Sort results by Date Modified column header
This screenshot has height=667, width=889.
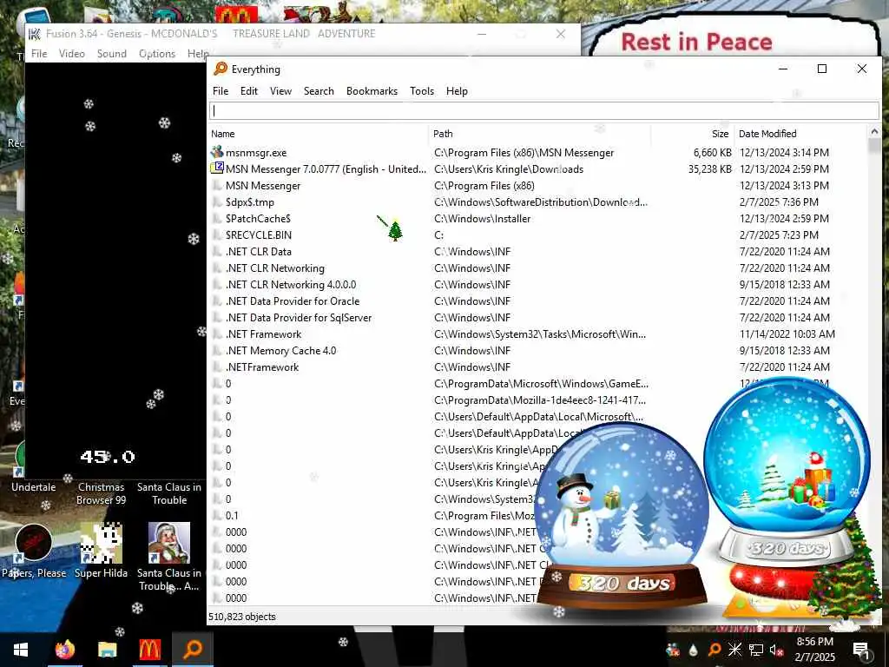(800, 134)
